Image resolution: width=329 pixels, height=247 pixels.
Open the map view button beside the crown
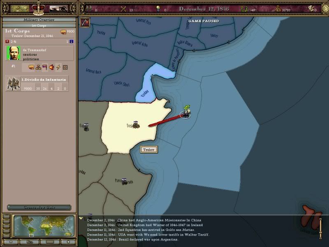pos(19,8)
